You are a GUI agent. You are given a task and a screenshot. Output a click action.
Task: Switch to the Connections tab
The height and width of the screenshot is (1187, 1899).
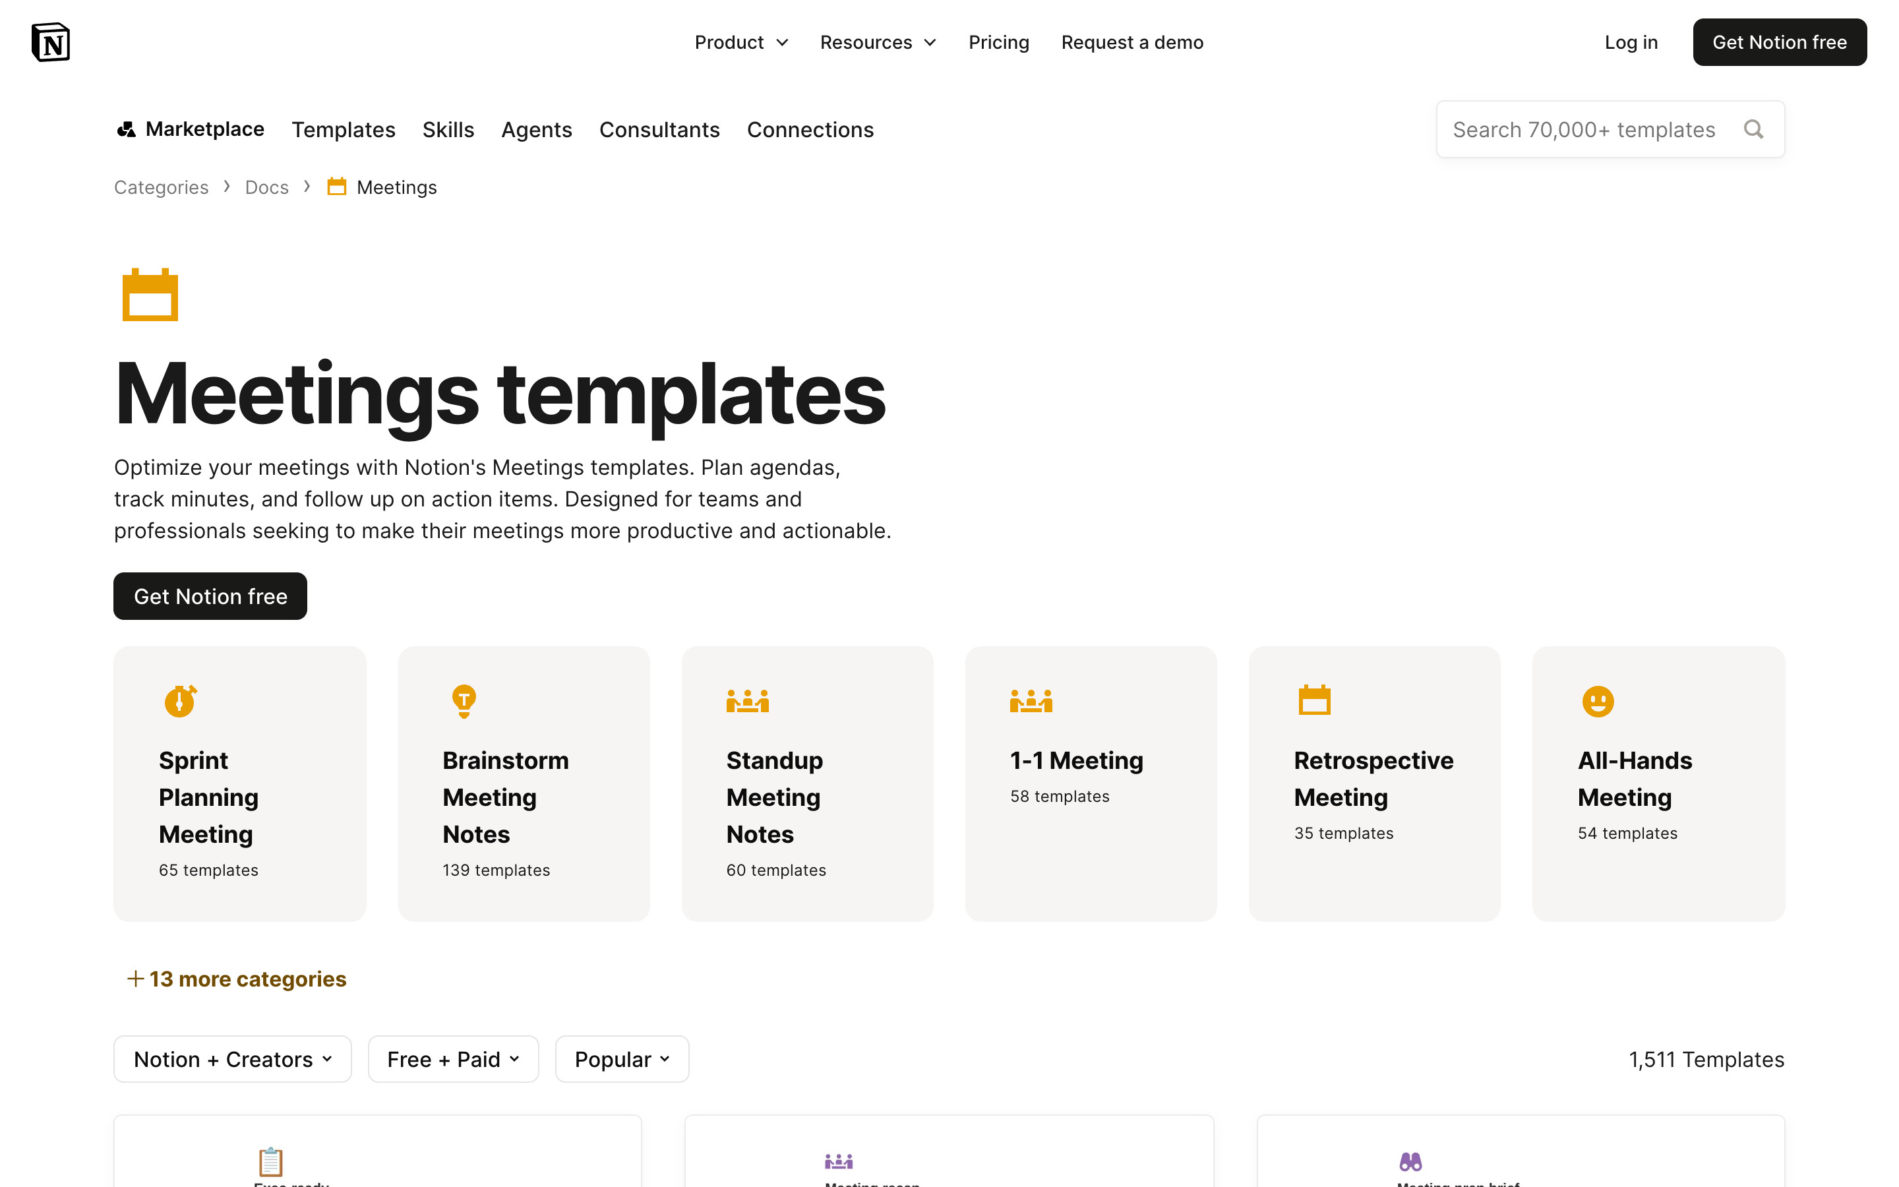[x=810, y=129]
